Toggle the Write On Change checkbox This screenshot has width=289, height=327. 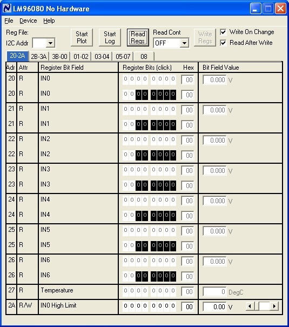coord(223,32)
